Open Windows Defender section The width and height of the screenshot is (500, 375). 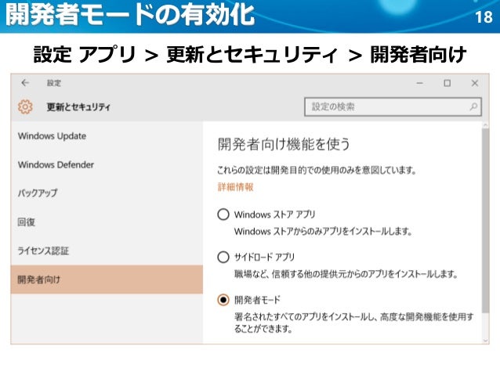click(x=107, y=164)
